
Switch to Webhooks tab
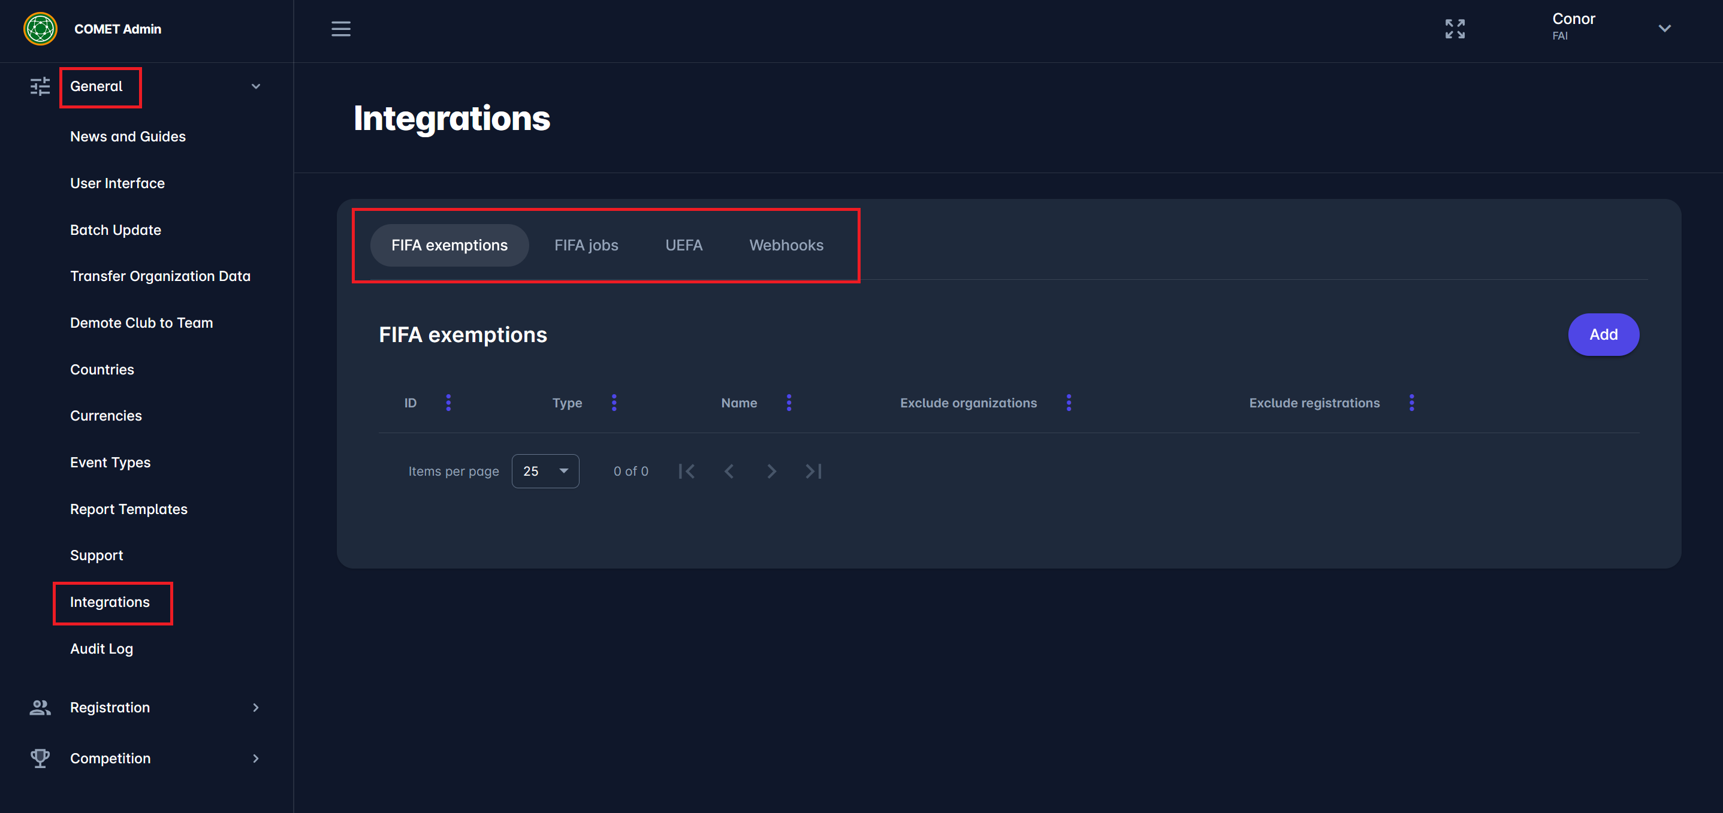click(786, 246)
